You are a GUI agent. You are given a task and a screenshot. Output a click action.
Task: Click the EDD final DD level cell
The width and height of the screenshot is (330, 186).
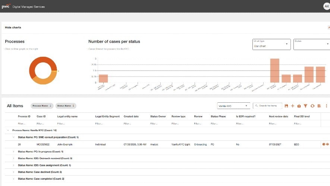point(296,145)
